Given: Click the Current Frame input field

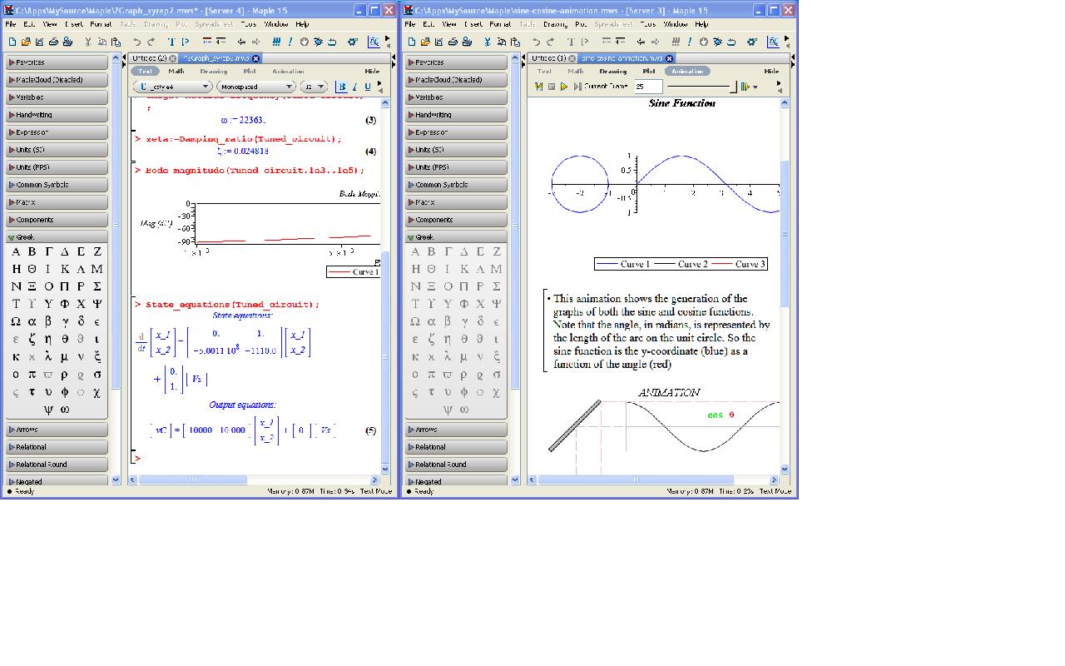Looking at the screenshot, I should pos(647,87).
